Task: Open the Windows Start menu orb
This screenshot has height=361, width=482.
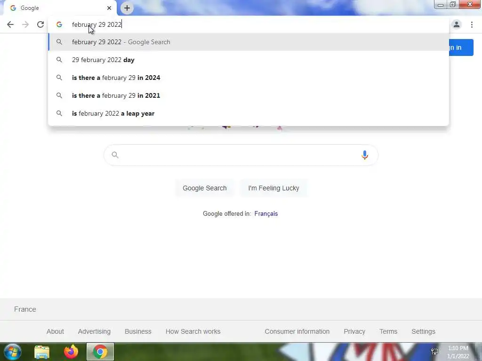Action: coord(13,352)
